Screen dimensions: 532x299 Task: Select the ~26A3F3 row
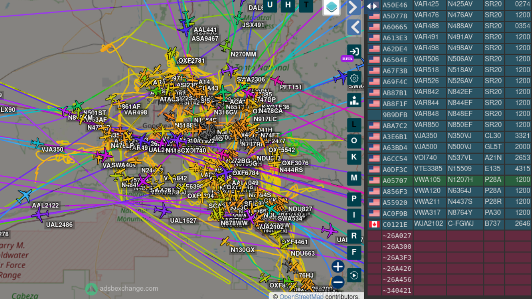[x=449, y=257]
